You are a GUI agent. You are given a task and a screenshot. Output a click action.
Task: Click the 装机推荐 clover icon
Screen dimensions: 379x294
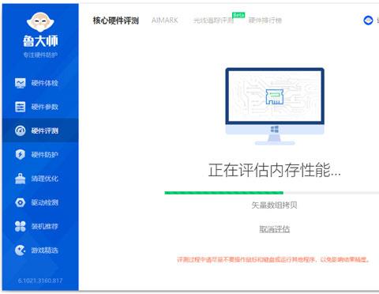tap(21, 226)
